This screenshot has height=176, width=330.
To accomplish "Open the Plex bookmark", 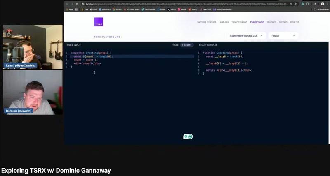I will (x=85, y=9).
